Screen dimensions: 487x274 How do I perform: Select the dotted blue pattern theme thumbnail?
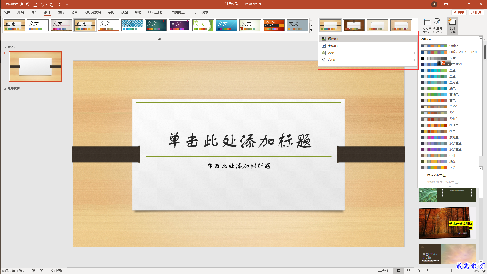pos(132,25)
